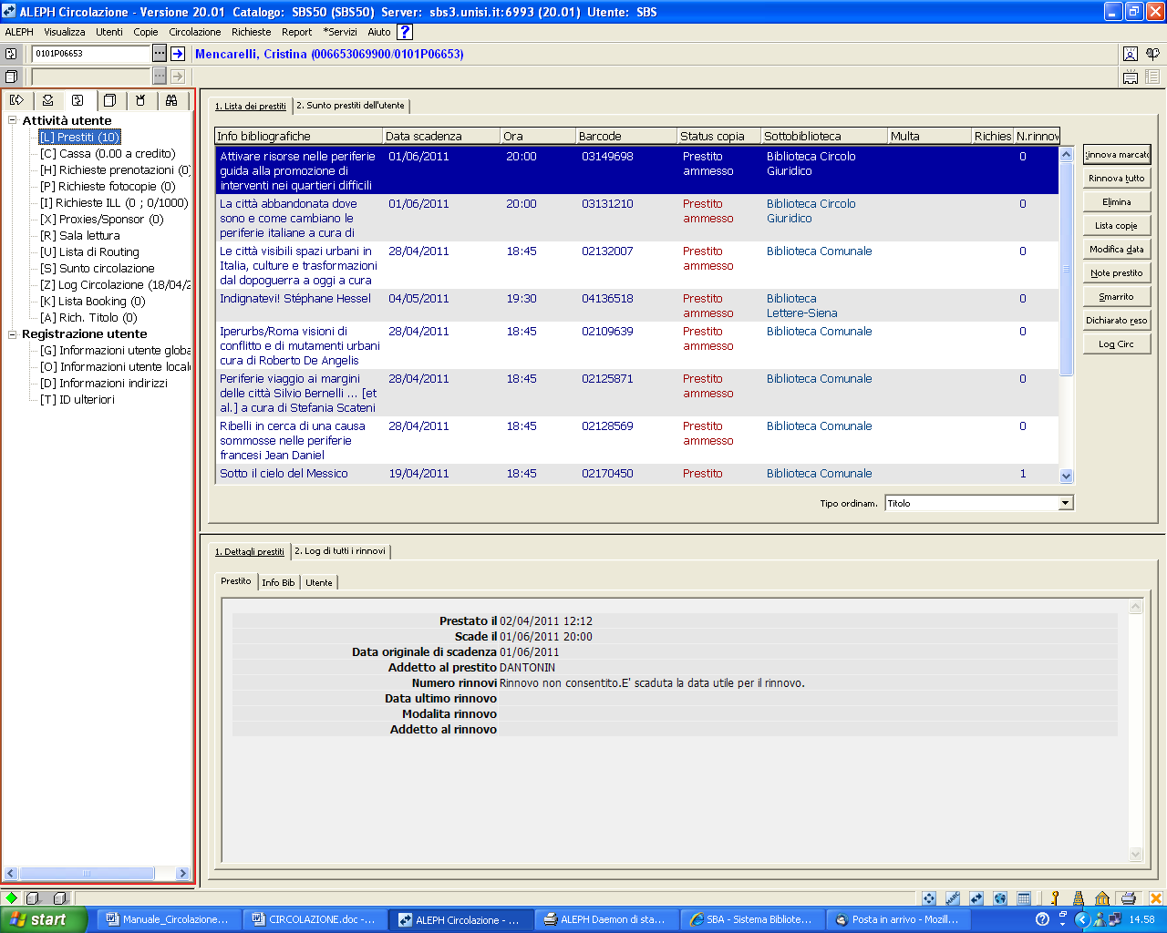1167x933 pixels.
Task: Select [S] Sunto circolazione tree item
Action: coord(97,269)
